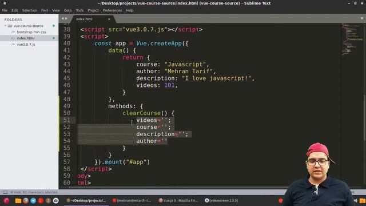
Task: Open vue3.0.7.js in sidebar
Action: pos(26,44)
